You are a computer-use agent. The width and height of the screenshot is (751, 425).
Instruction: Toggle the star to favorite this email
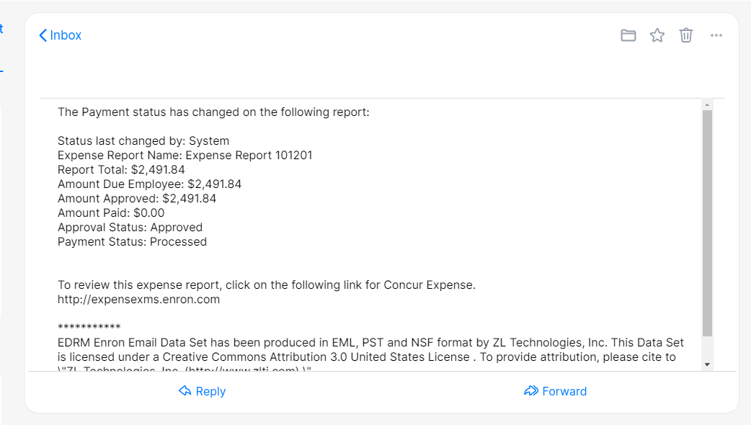click(657, 35)
